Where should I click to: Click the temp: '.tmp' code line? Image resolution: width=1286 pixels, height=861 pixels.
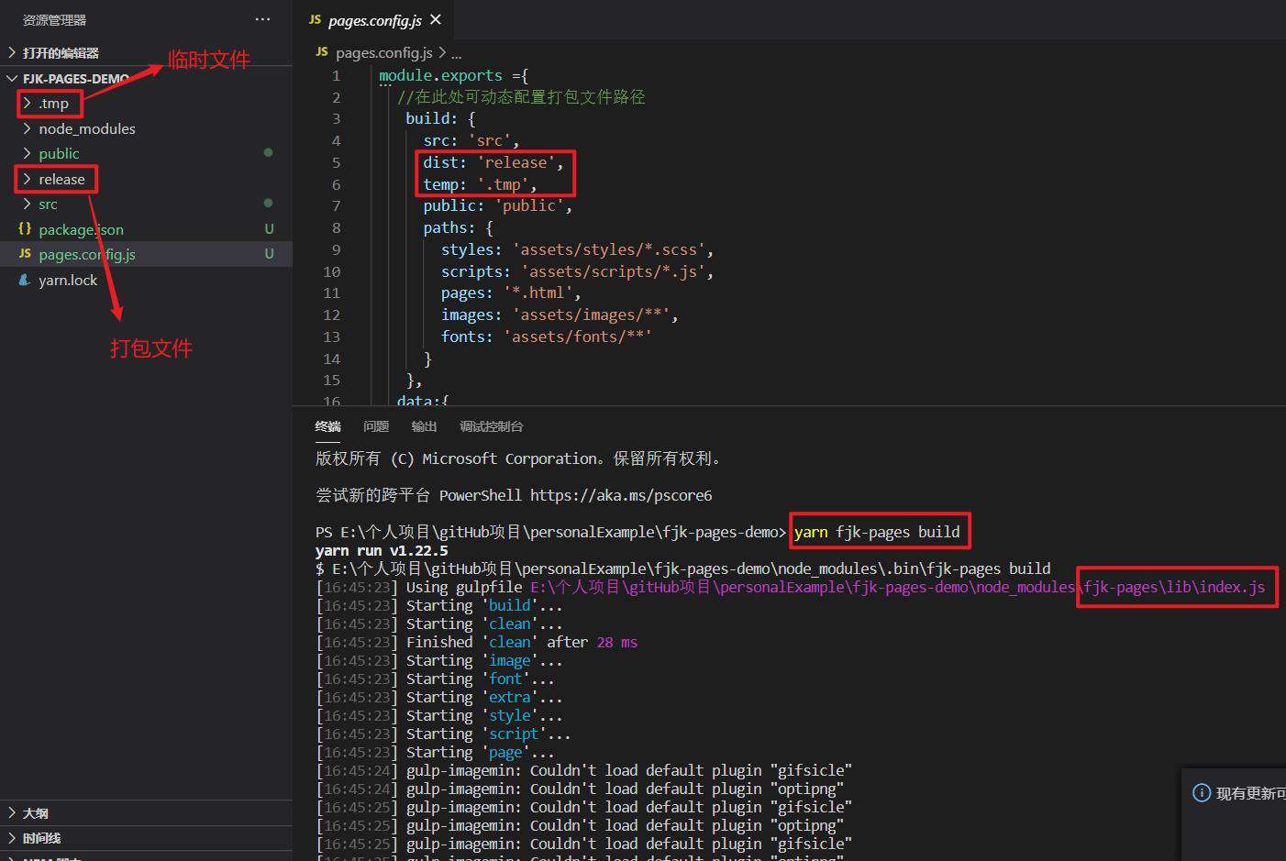480,184
